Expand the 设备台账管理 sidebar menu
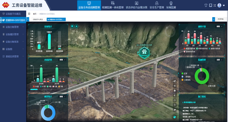Image resolution: width=228 pixels, height=122 pixels. click(13, 27)
